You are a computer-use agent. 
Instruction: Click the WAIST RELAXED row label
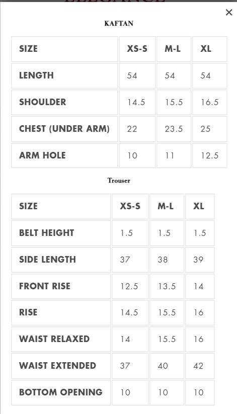coord(54,339)
